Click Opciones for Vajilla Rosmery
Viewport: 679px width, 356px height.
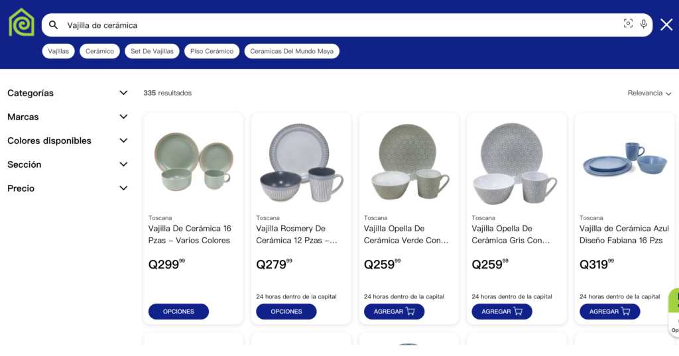click(x=286, y=312)
